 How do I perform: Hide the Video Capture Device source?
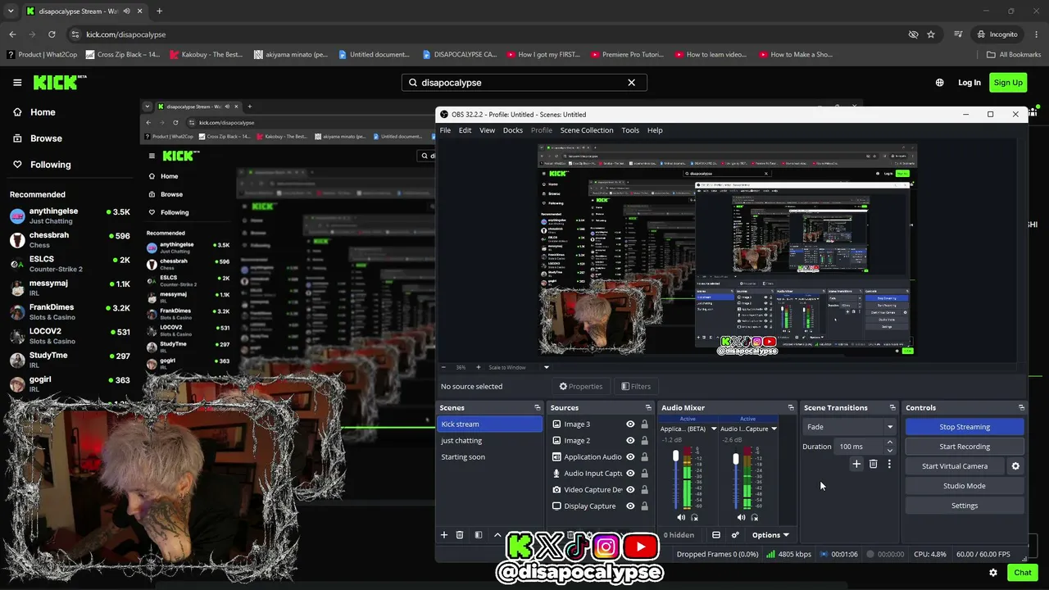(630, 490)
